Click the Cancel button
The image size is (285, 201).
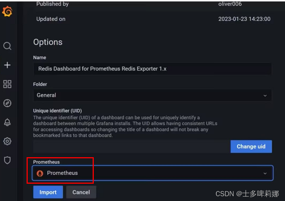(x=81, y=192)
